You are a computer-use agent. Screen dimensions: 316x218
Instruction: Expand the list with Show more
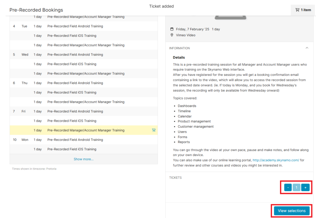84,159
